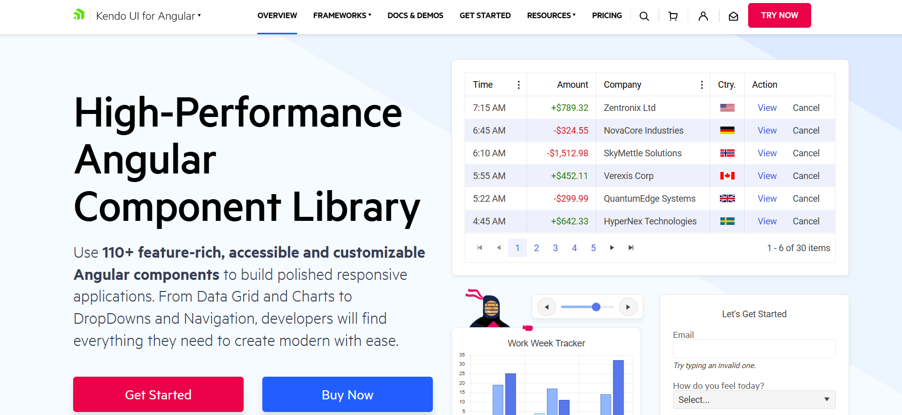Viewport: 902px width, 415px height.
Task: View the QuantumEdge Systems transaction
Action: [767, 199]
